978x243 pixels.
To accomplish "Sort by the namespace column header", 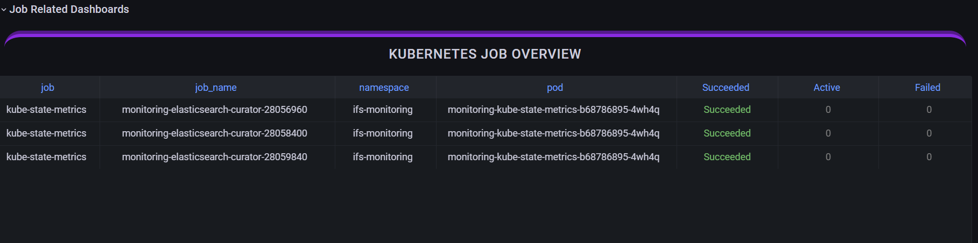I will [384, 88].
